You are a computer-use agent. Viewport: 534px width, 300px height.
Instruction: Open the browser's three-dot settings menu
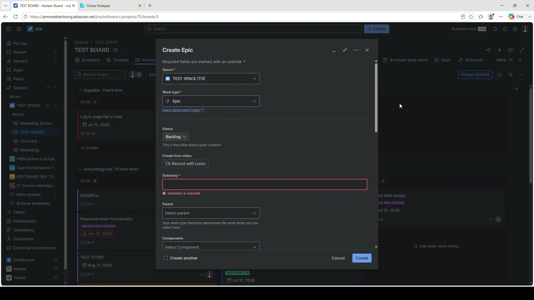coord(501,17)
